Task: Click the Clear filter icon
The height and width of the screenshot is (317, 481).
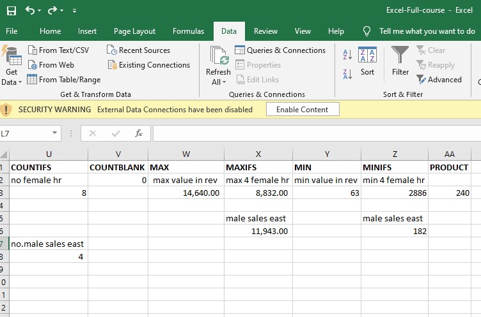Action: click(x=421, y=50)
